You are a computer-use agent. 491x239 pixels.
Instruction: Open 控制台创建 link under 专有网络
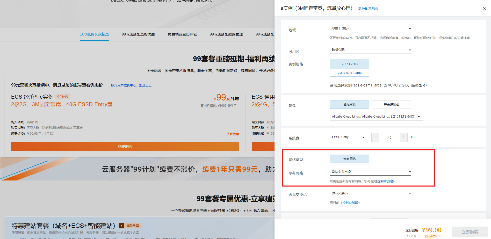pos(386,181)
